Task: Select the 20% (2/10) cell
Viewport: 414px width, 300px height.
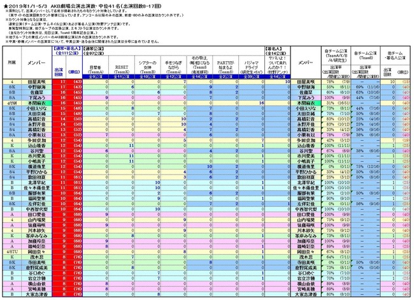Action: click(x=336, y=193)
